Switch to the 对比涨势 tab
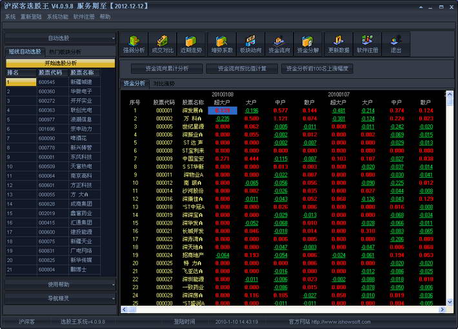458x329 pixels. pyautogui.click(x=164, y=84)
